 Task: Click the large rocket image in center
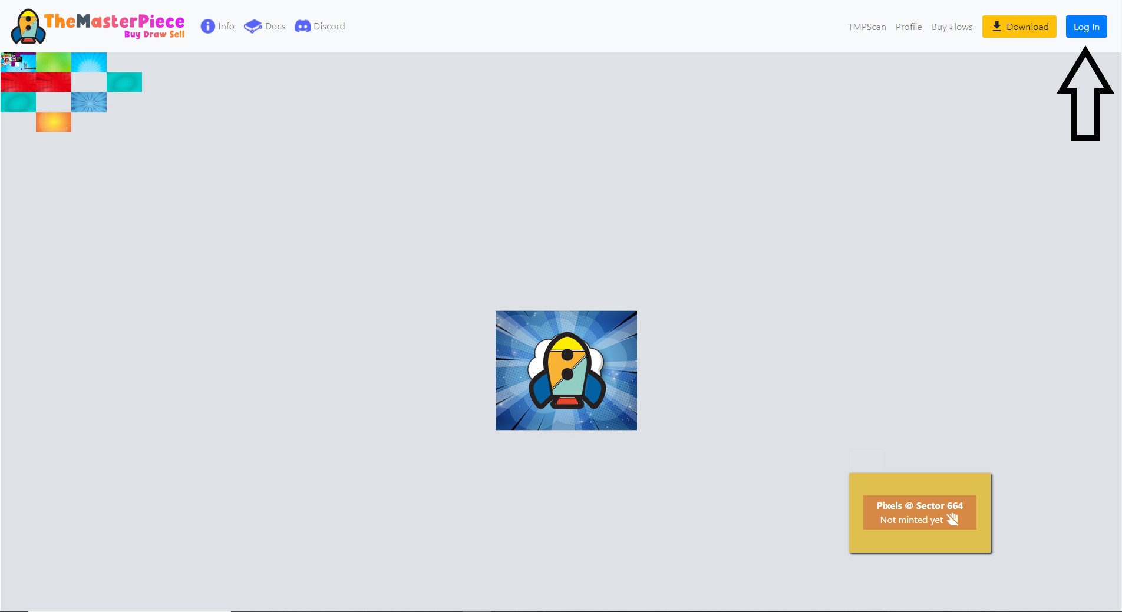click(x=566, y=370)
